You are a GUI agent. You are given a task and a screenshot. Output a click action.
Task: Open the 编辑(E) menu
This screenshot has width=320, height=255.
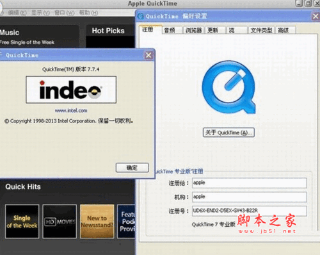pyautogui.click(x=17, y=13)
